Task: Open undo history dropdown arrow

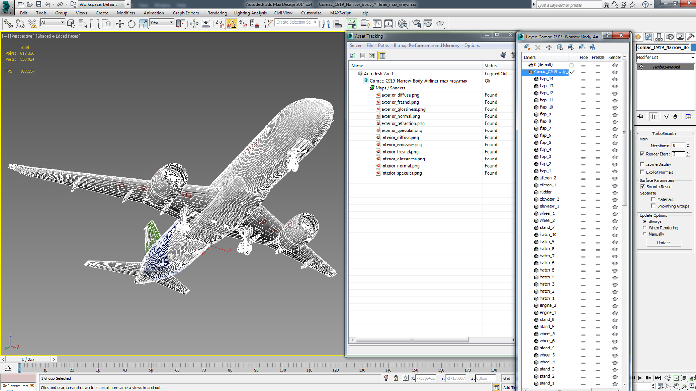Action: [53, 4]
